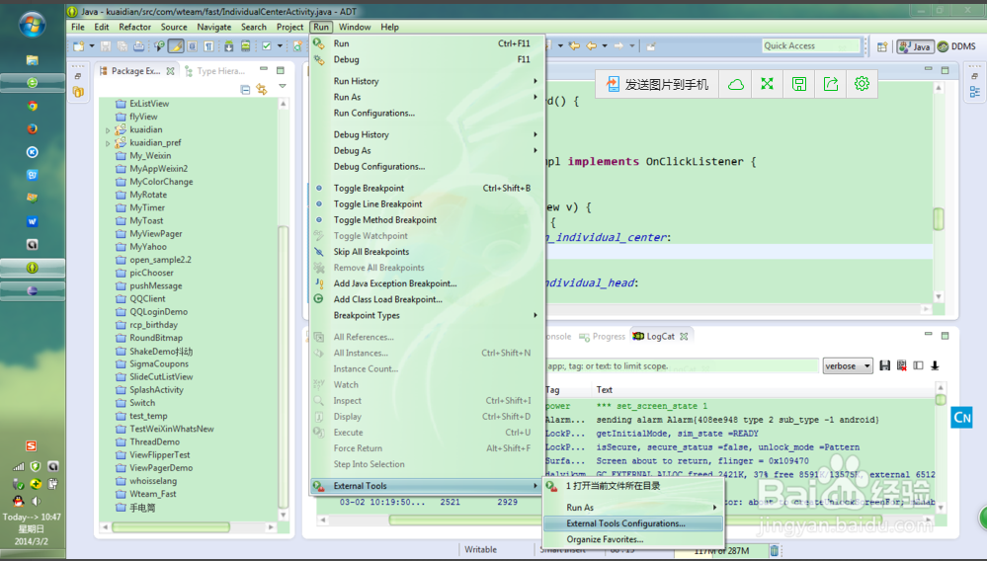
Task: Toggle Show Whitespace Characters pilcrow icon
Action: tap(208, 45)
